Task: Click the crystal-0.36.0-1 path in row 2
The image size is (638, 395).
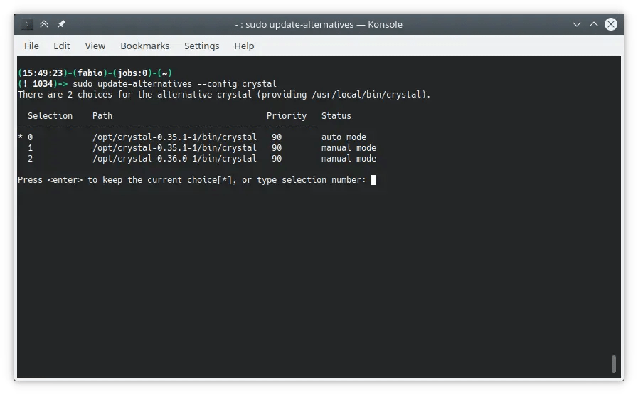Action: (174, 159)
